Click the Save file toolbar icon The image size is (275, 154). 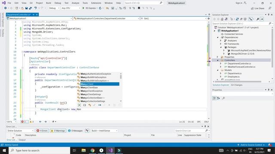(x=27, y=8)
